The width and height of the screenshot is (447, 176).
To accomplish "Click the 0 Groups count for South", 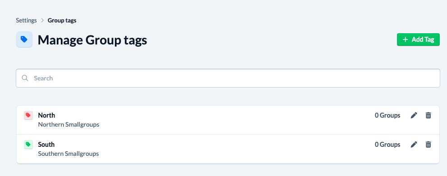I will (388, 145).
